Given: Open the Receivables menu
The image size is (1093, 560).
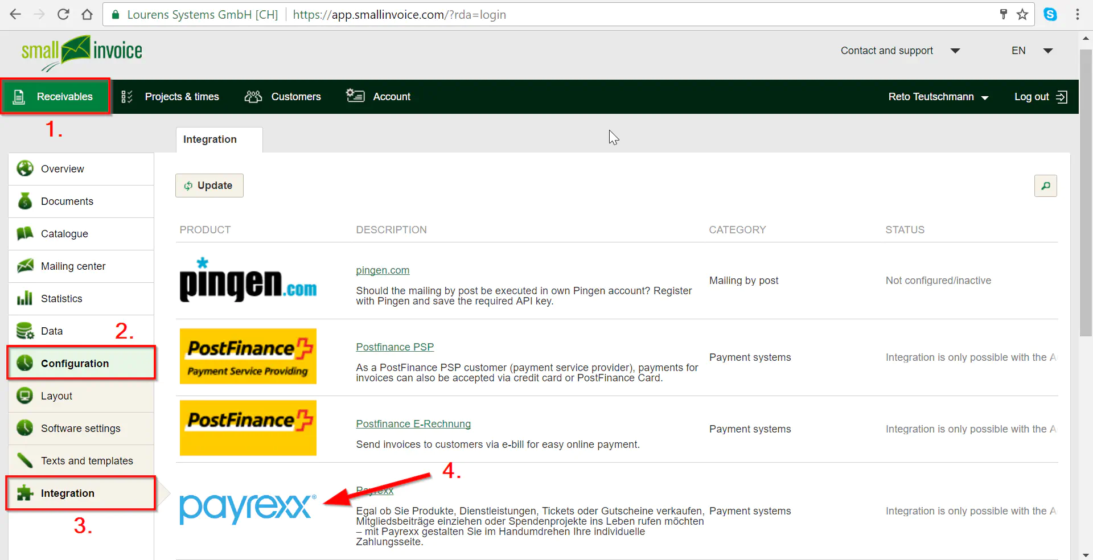Looking at the screenshot, I should pyautogui.click(x=55, y=97).
